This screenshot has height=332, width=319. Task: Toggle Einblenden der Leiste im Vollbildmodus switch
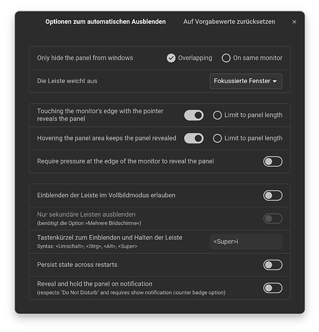click(272, 195)
